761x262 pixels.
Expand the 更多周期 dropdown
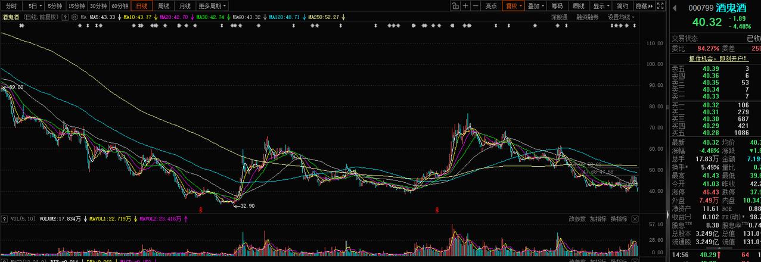click(x=212, y=6)
